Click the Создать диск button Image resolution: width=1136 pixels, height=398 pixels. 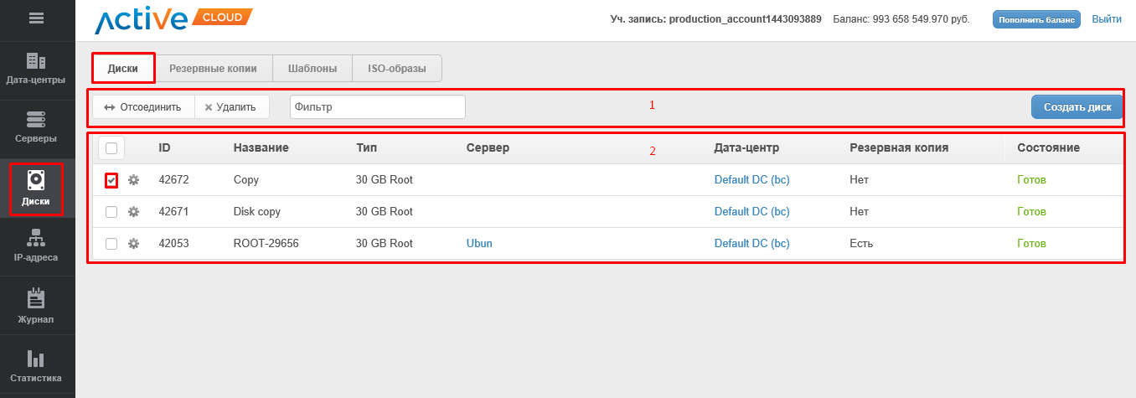coord(1077,107)
